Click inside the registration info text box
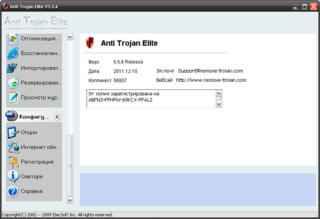 [151, 98]
